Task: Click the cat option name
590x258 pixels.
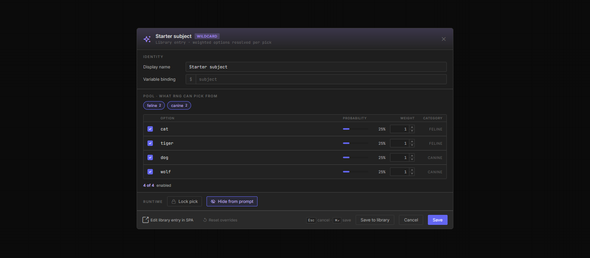Action: 164,129
